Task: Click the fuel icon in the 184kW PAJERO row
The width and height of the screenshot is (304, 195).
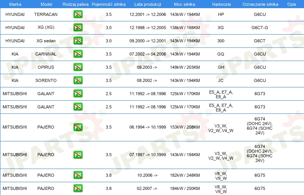Action: (78, 188)
